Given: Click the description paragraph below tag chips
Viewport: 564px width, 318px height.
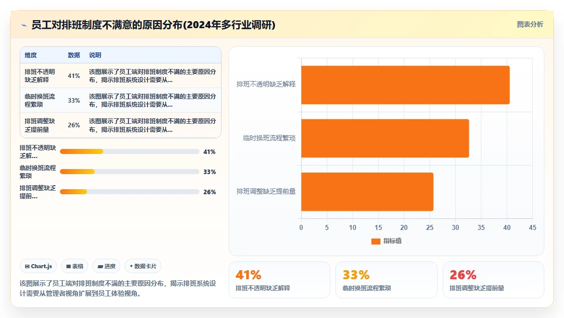Looking at the screenshot, I should pyautogui.click(x=118, y=288).
